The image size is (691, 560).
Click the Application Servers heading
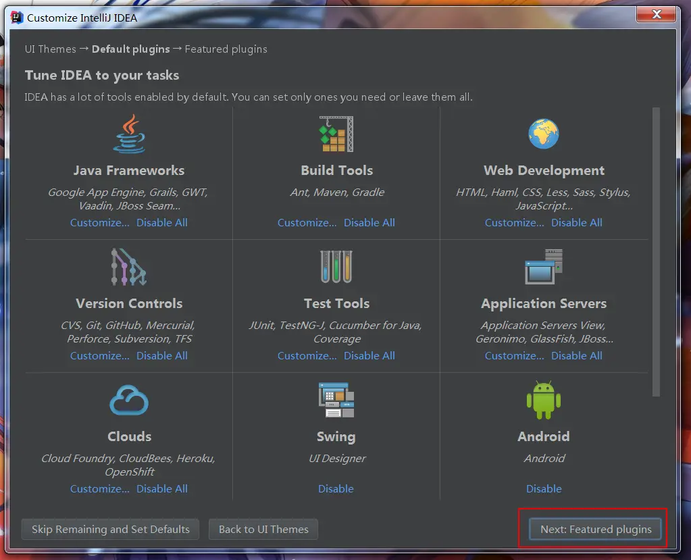pos(544,303)
